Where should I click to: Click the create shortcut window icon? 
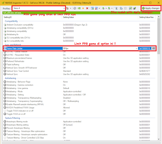pyautogui.click(x=131, y=8)
